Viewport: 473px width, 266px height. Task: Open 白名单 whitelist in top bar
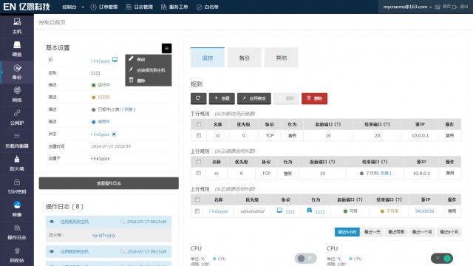tap(208, 7)
